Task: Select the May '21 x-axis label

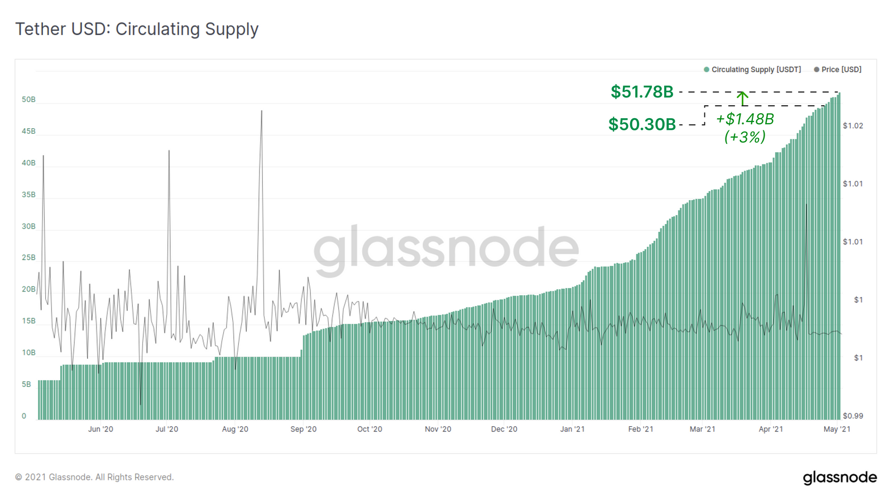Action: tap(837, 429)
